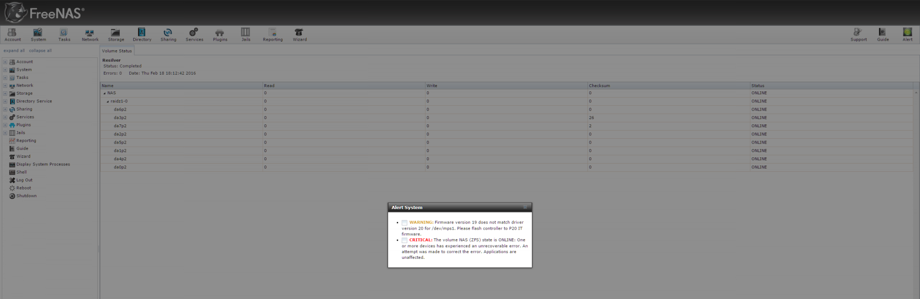
Task: Expand the Network tree node
Action: tap(5, 86)
